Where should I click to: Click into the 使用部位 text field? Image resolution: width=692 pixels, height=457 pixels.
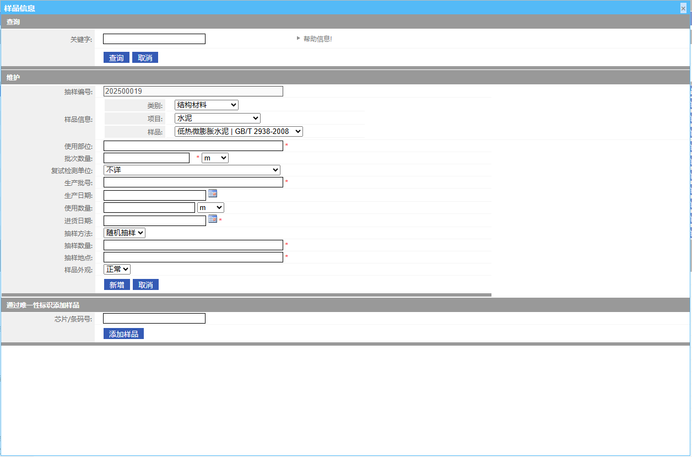(x=193, y=146)
